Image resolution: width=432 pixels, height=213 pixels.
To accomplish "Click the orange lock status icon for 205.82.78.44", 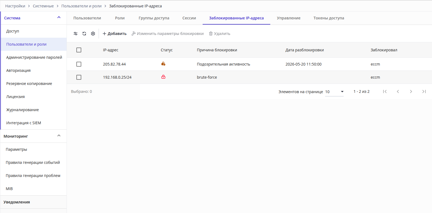I will tap(163, 64).
